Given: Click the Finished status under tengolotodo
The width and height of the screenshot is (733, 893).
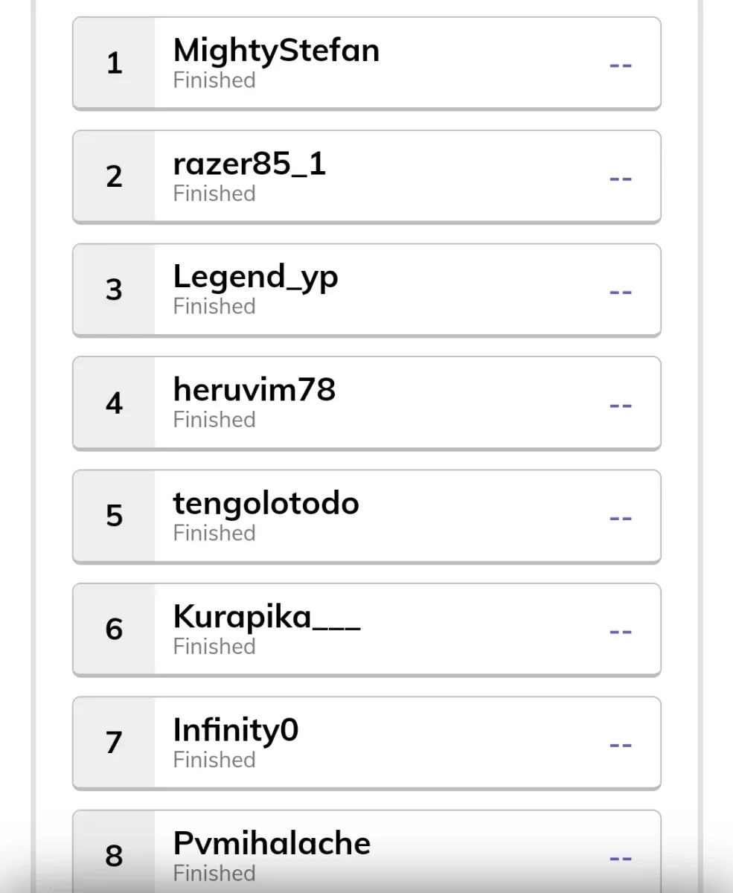Looking at the screenshot, I should point(214,533).
